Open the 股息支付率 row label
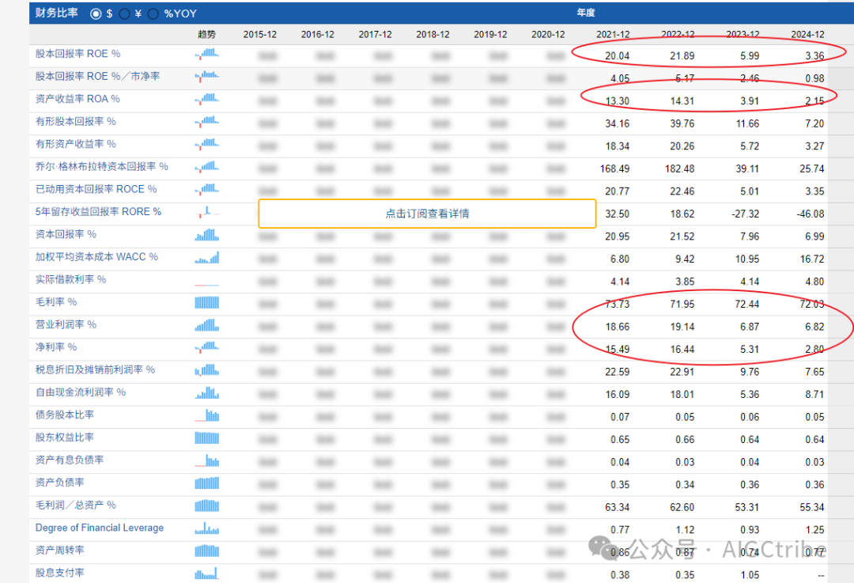Image resolution: width=854 pixels, height=583 pixels. [x=60, y=574]
